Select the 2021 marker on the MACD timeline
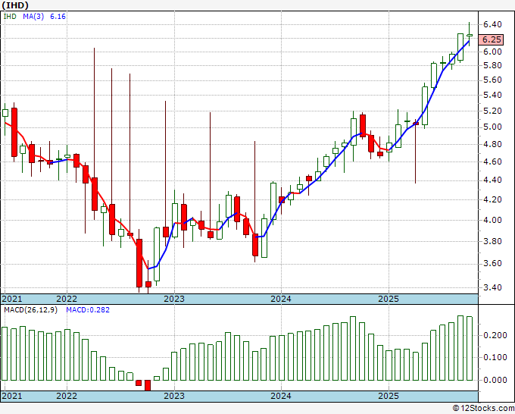515x414 pixels. pos(12,396)
